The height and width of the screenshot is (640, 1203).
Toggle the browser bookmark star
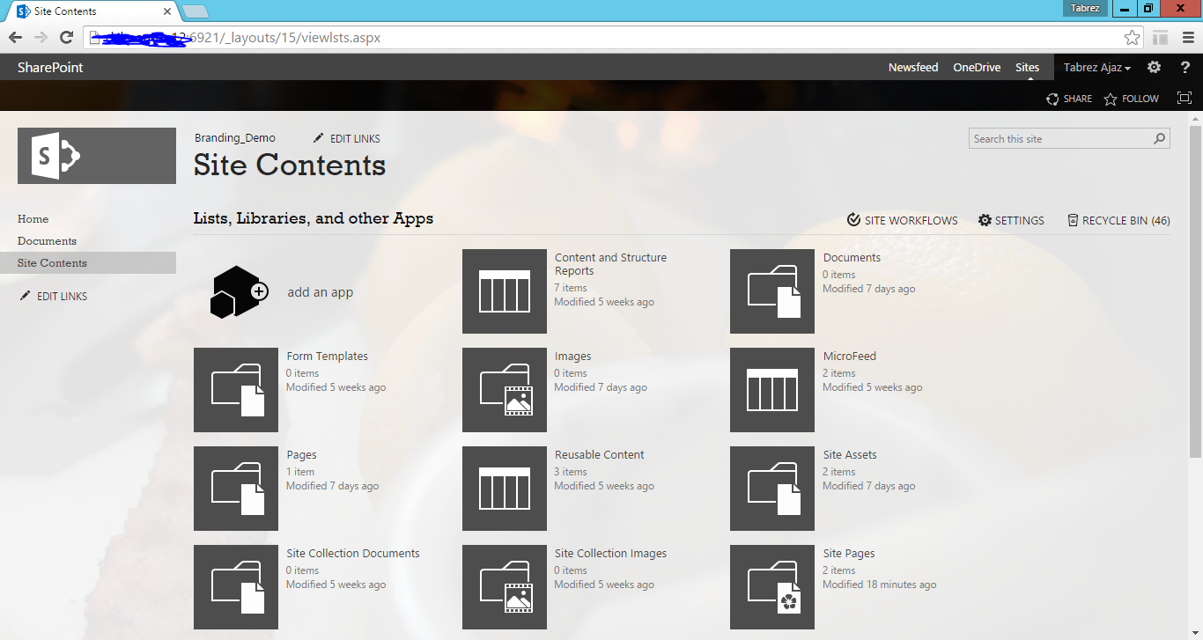(x=1133, y=38)
